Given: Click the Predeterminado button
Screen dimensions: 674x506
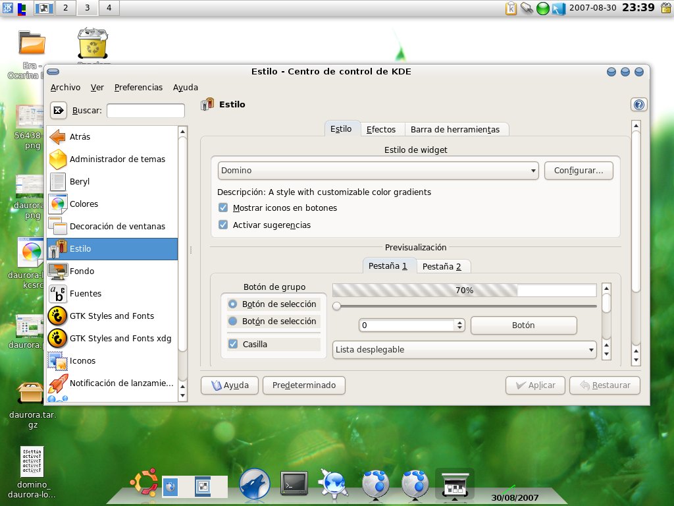Looking at the screenshot, I should pos(304,385).
